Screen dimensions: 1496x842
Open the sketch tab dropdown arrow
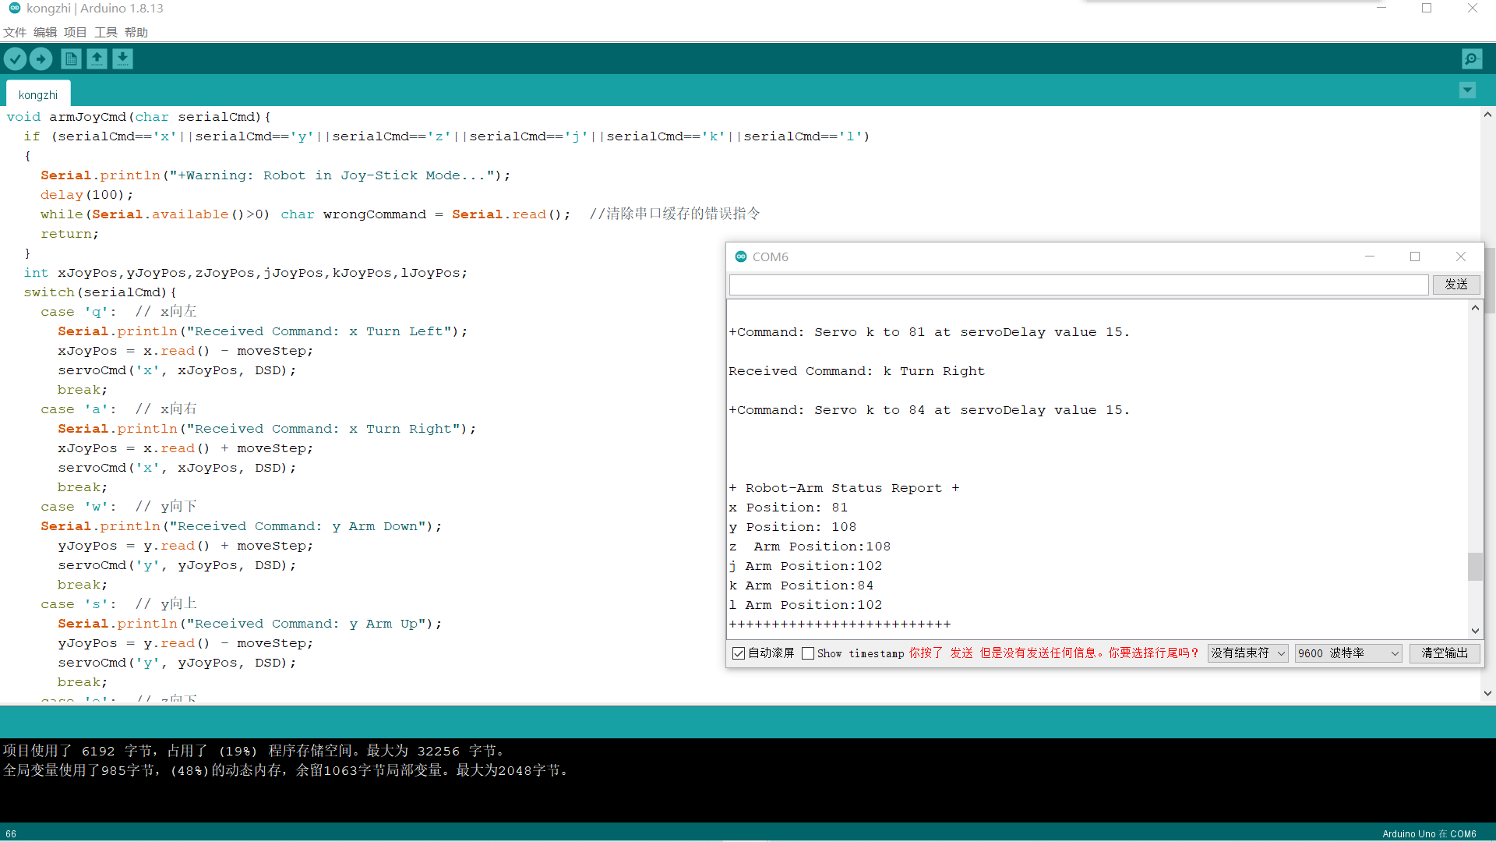(x=1467, y=90)
